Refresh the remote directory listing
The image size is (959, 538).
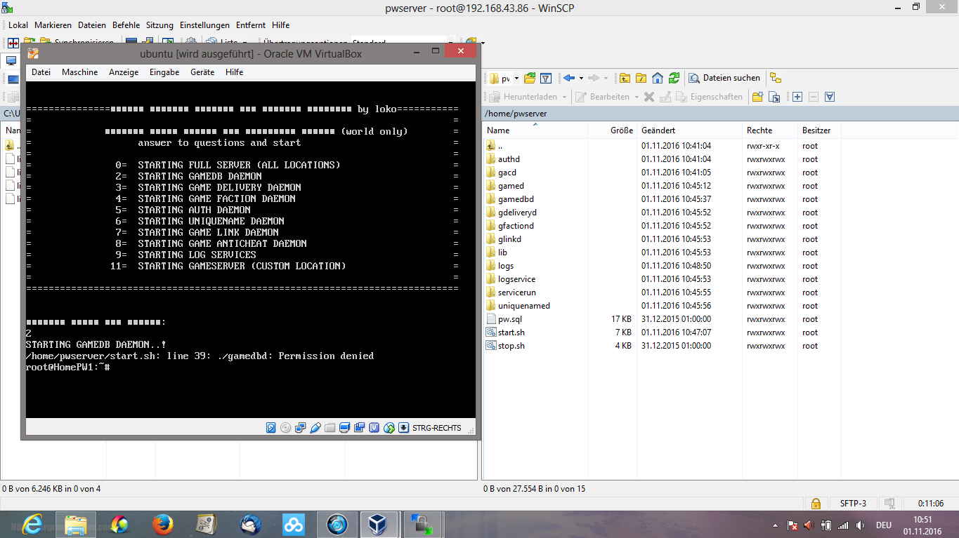point(674,78)
